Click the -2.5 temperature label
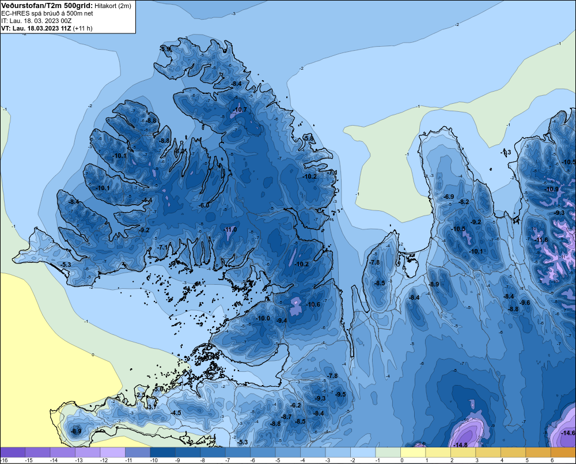This screenshot has width=576, height=464. coord(141,395)
